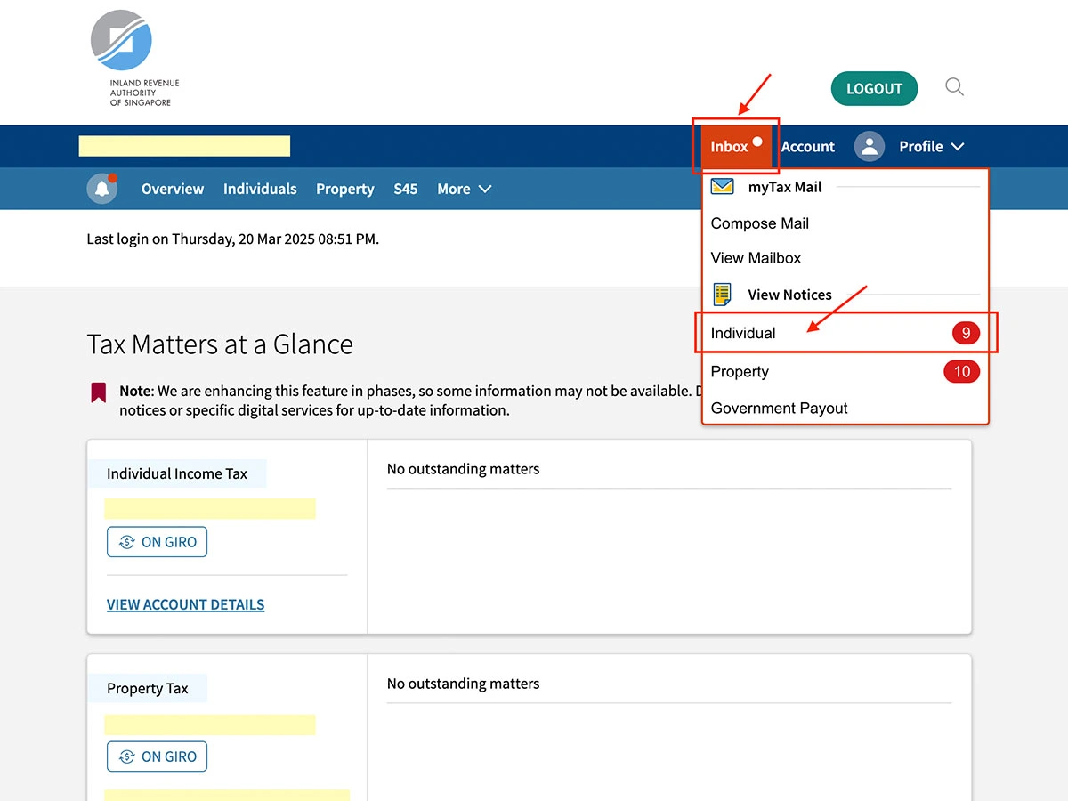Click the Individual Income Tax GIRO icon

(126, 542)
